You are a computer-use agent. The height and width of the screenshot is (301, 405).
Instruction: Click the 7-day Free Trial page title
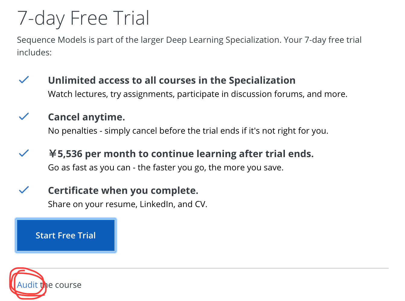tap(83, 18)
